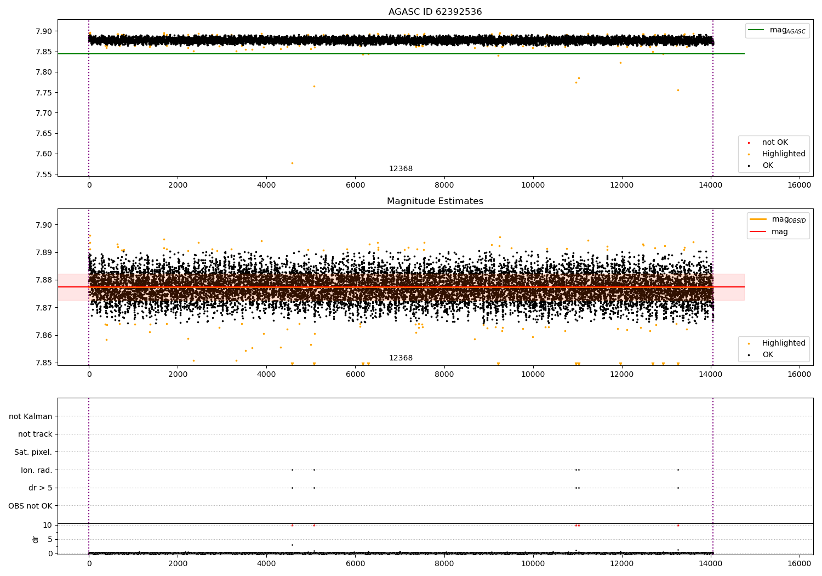Click the 'OBS not OK' axis label

pos(31,506)
